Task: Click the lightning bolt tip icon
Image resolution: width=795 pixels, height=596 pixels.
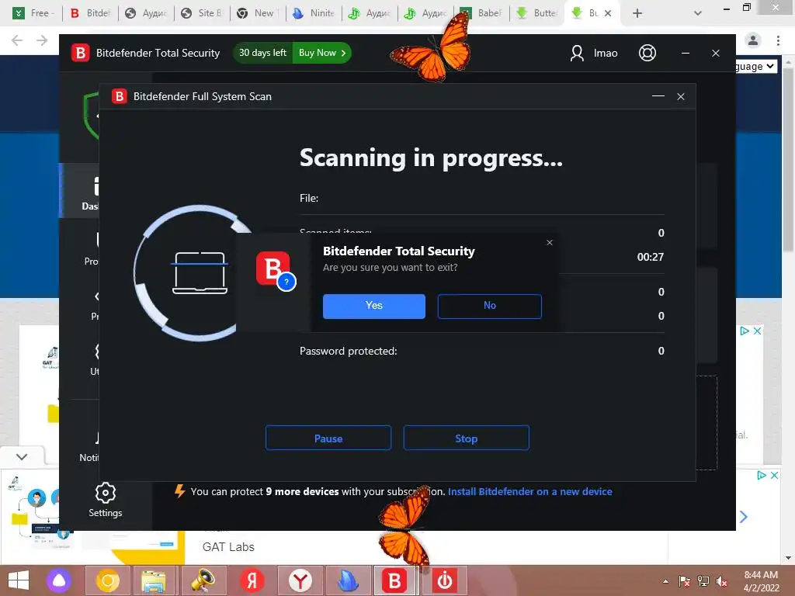Action: (x=179, y=491)
